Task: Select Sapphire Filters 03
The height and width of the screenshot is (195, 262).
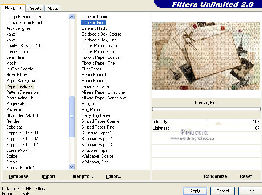Action: pyautogui.click(x=22, y=133)
